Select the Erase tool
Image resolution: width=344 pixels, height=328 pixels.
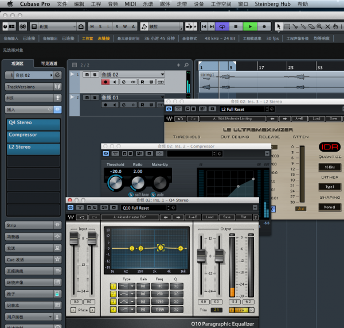tap(311, 27)
